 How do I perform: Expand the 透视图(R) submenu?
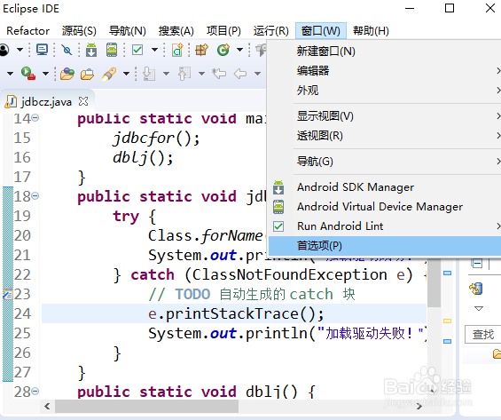(x=385, y=136)
